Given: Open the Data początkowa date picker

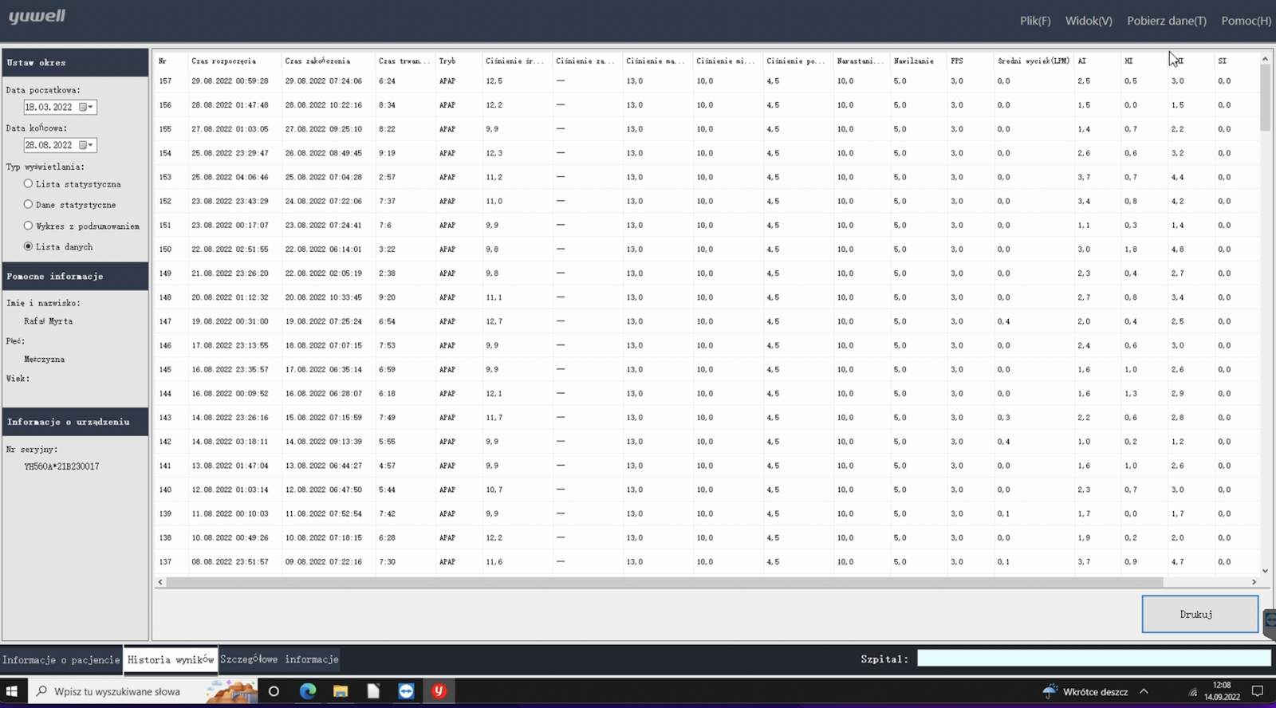Looking at the screenshot, I should click(x=86, y=107).
